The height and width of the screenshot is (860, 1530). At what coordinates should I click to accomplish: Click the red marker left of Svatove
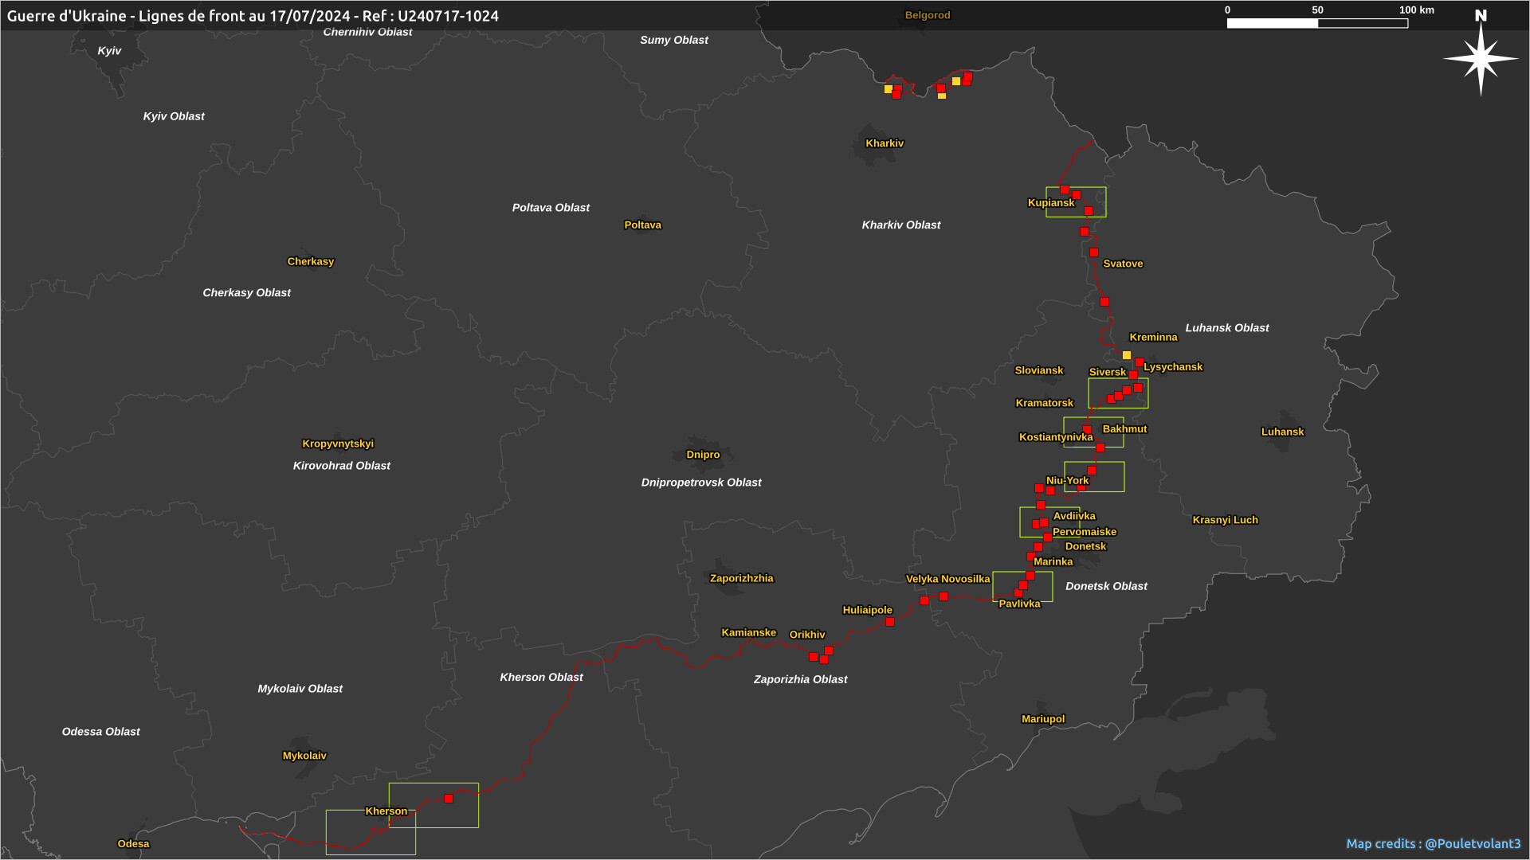[x=1094, y=252]
